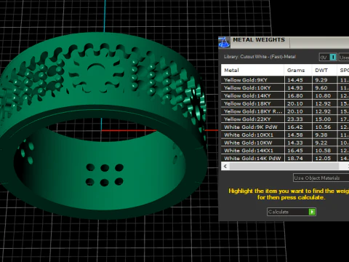Sort by the Metal column header
Image resolution: width=349 pixels, height=262 pixels.
click(252, 70)
